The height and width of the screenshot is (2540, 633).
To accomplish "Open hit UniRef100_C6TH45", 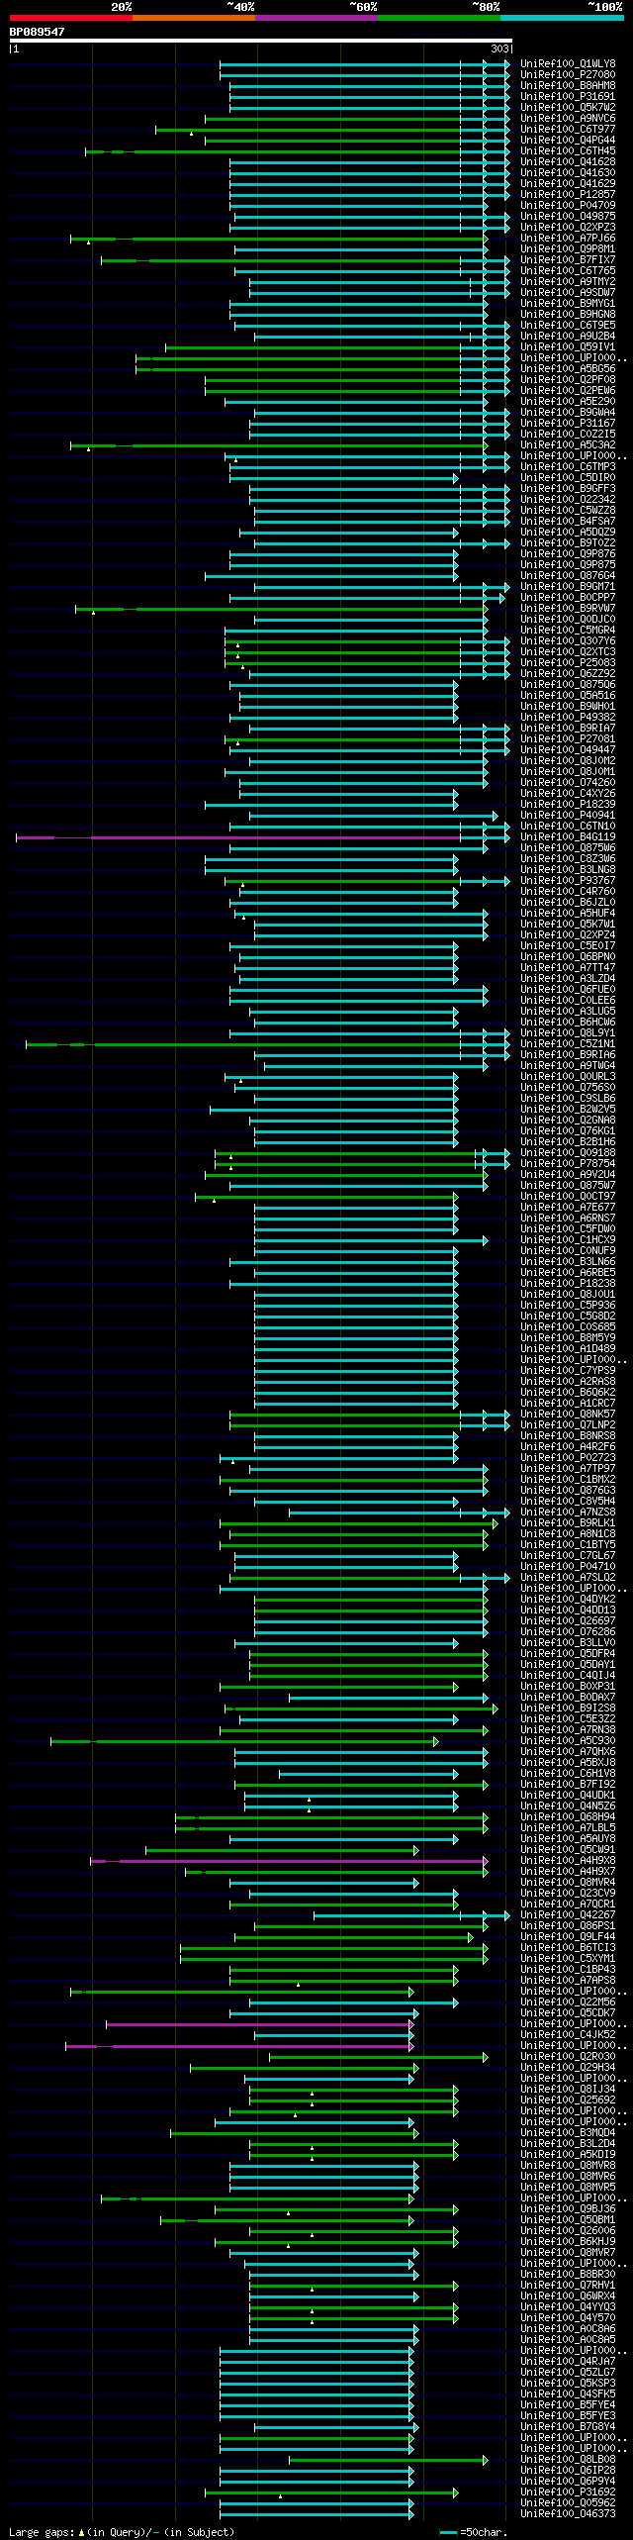I will pyautogui.click(x=568, y=150).
